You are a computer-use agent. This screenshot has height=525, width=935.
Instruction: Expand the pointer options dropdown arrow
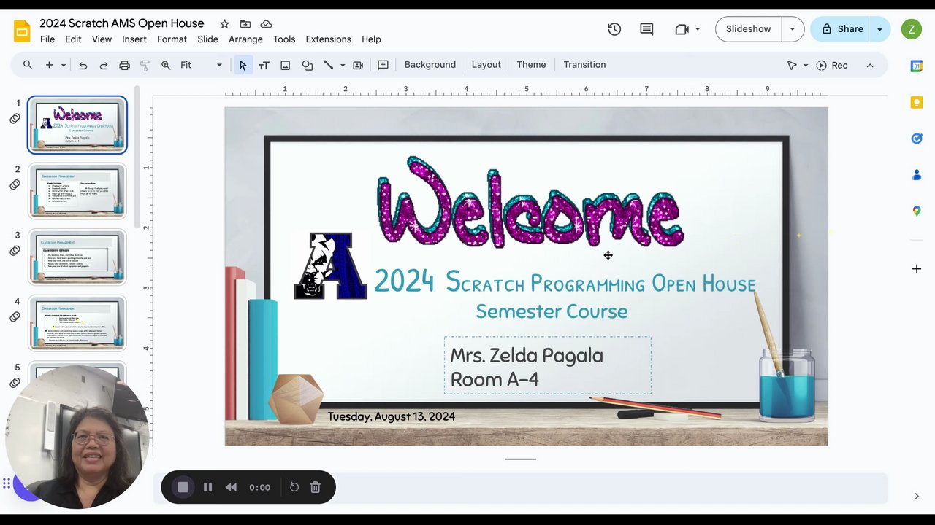[806, 65]
